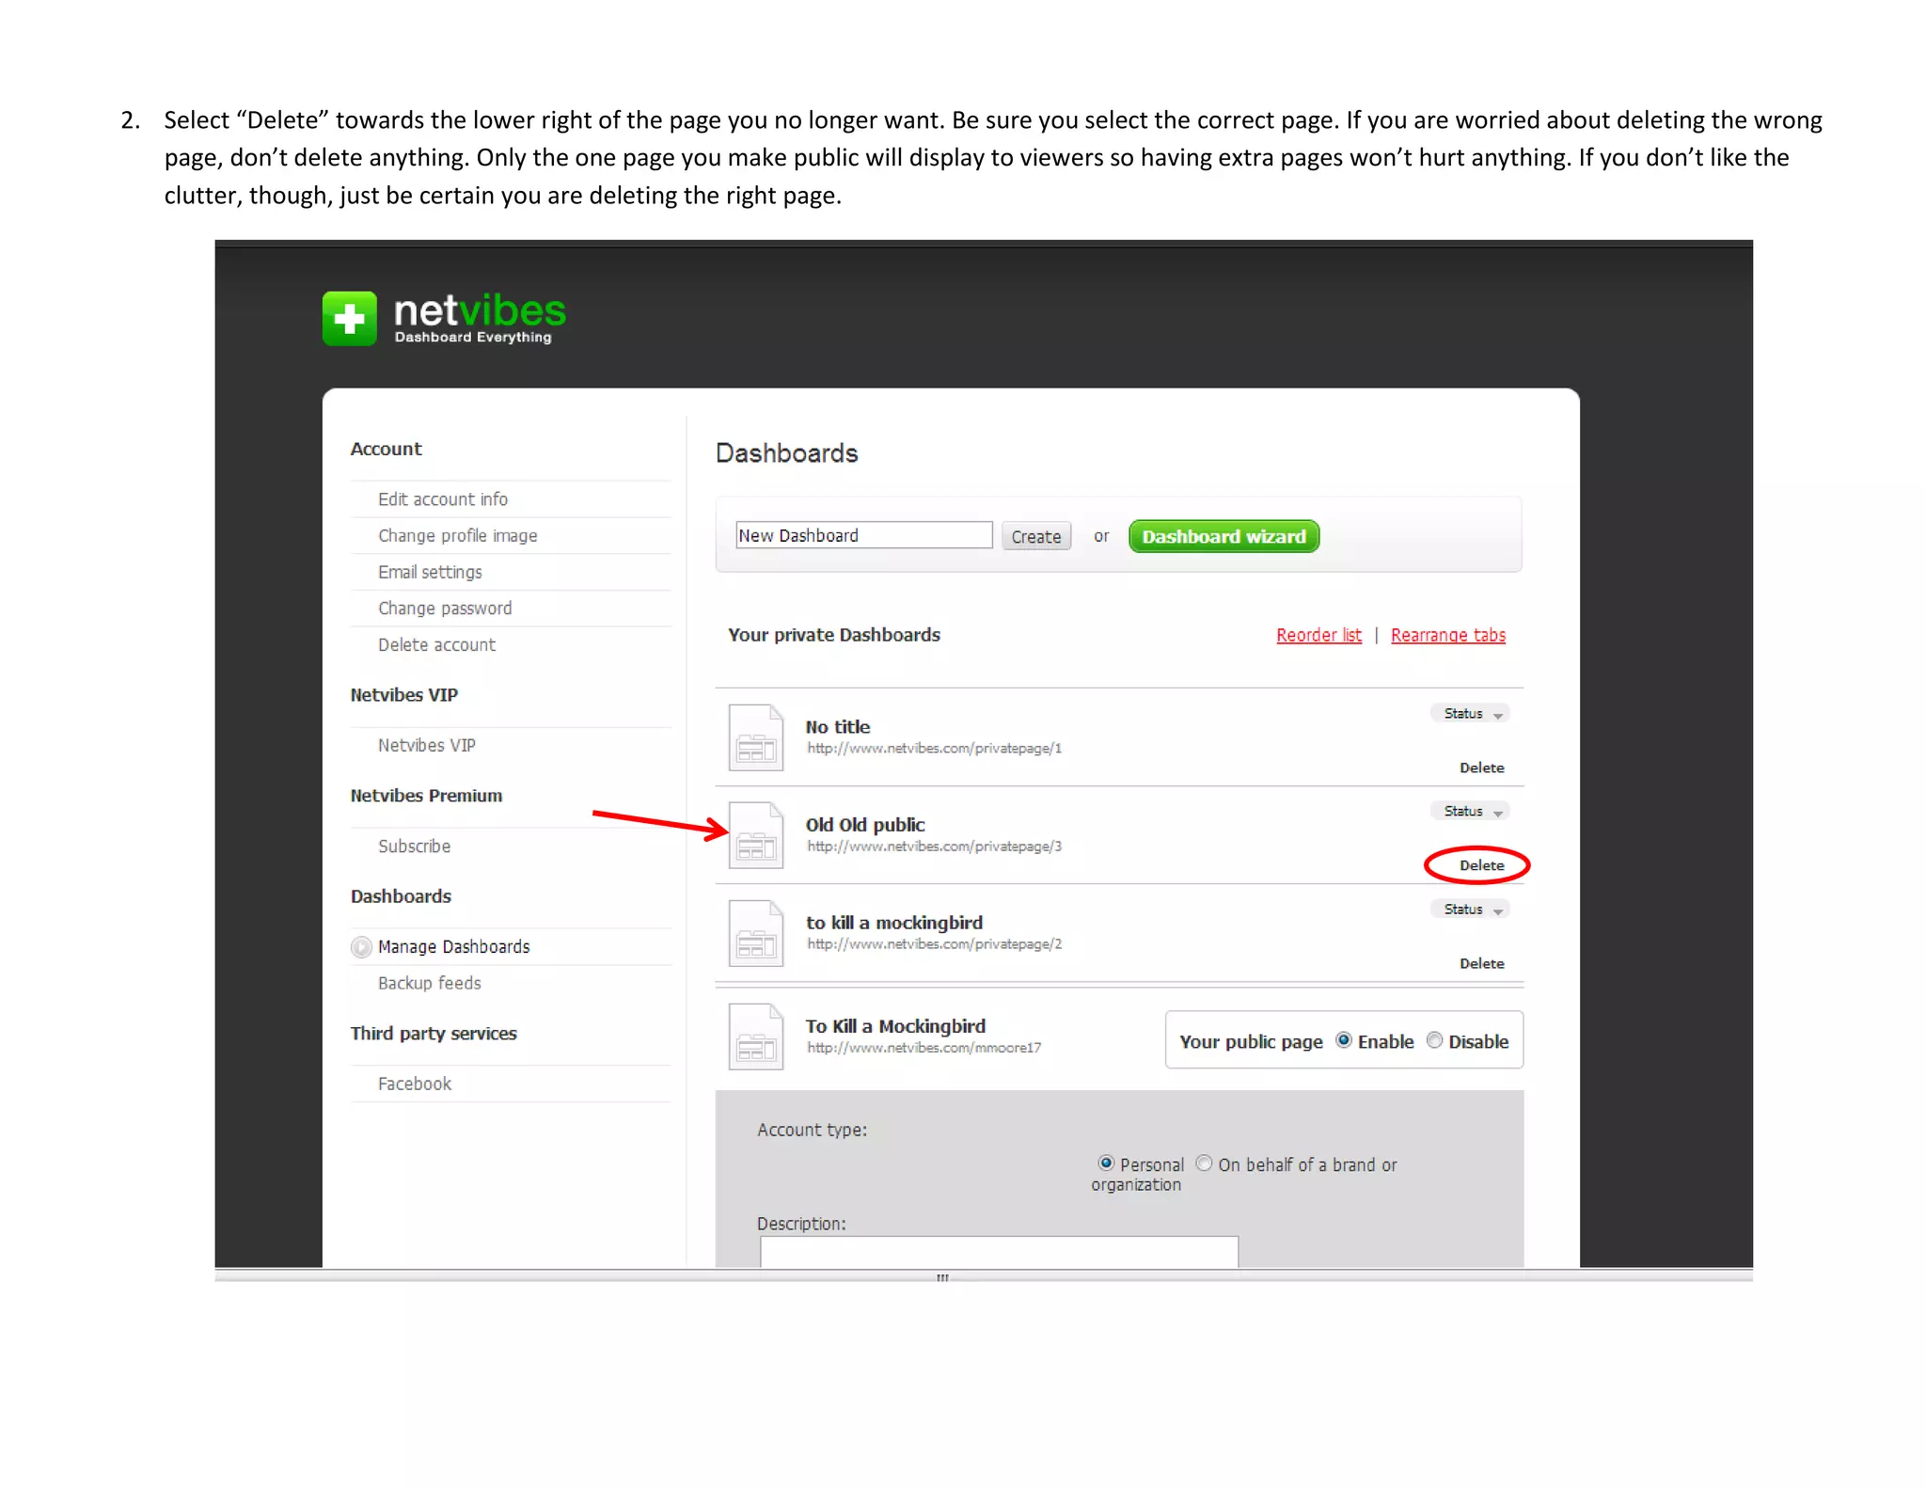Click the Manage Dashboards arrow bullet icon
Viewport: 1926px width, 1488px height.
(361, 947)
